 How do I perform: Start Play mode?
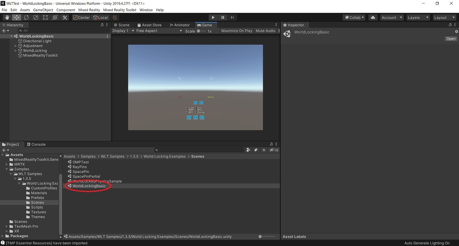213,18
